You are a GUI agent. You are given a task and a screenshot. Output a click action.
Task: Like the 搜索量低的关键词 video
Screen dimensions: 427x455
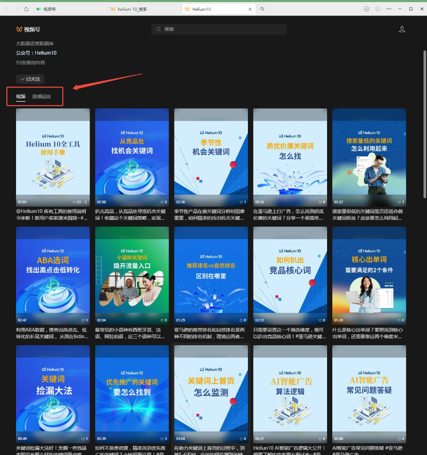coord(400,202)
